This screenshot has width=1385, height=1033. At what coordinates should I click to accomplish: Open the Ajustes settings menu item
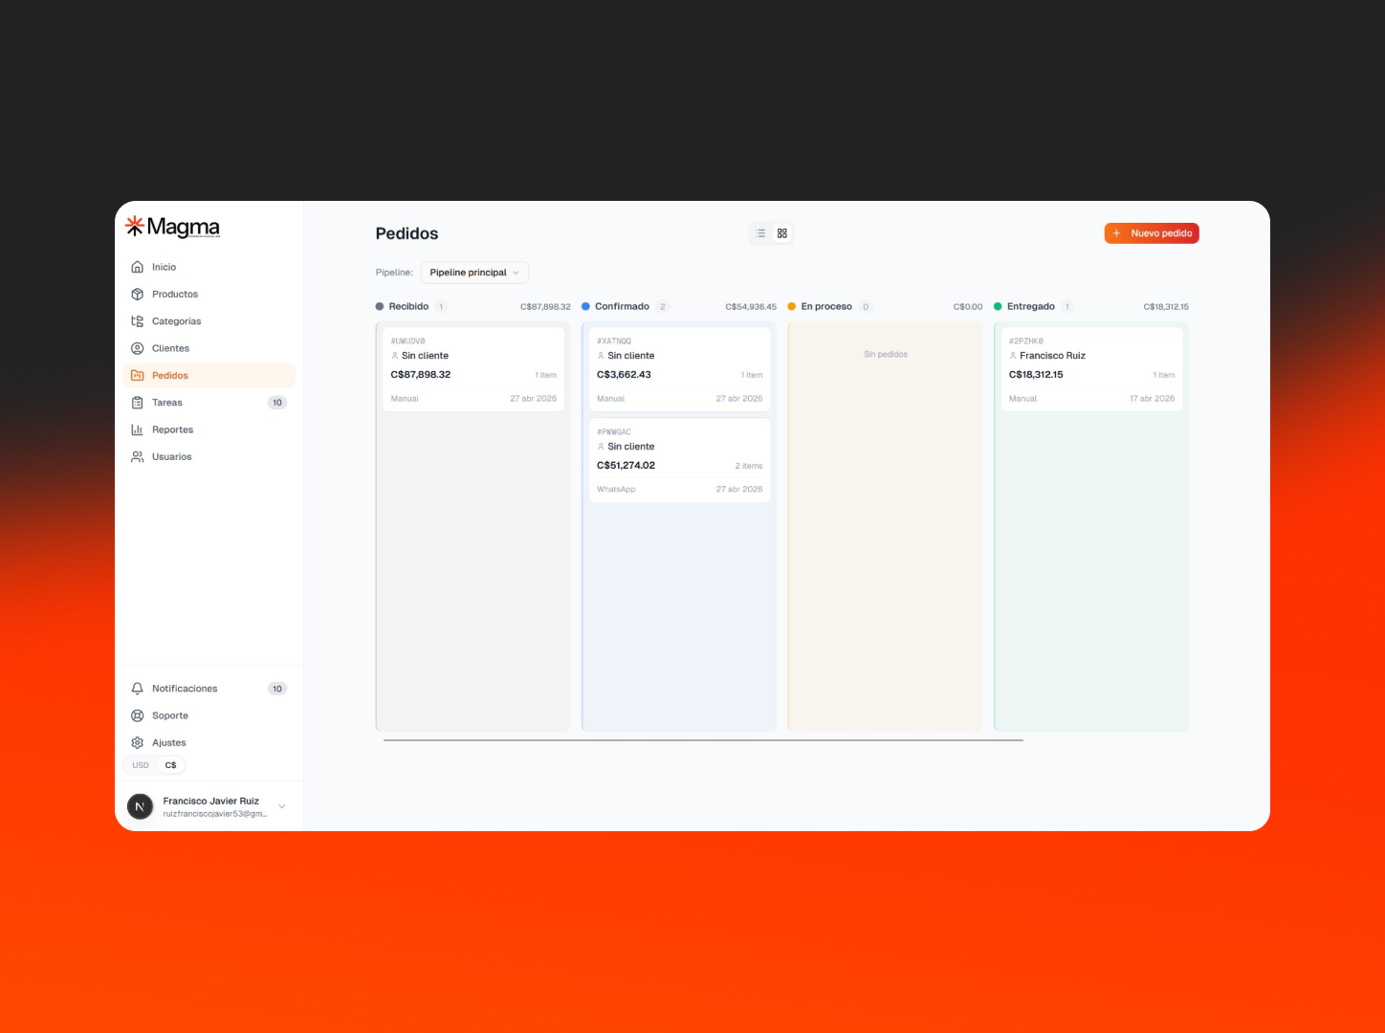pyautogui.click(x=209, y=742)
